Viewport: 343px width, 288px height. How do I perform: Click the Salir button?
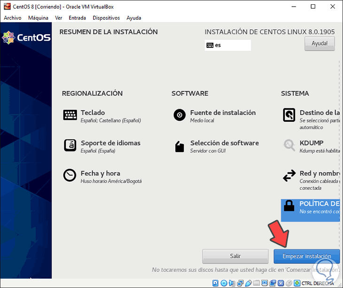235,256
